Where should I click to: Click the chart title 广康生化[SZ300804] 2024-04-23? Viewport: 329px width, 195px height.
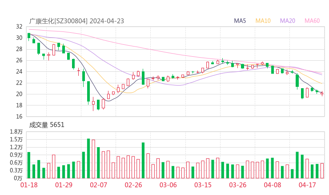[x=76, y=21]
